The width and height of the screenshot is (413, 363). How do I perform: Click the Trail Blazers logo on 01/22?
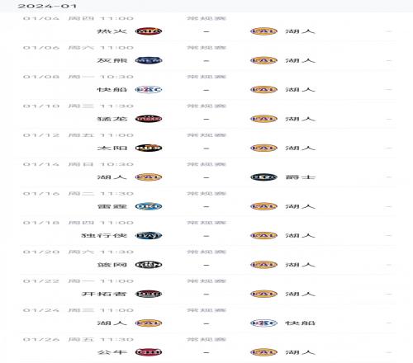tap(149, 294)
